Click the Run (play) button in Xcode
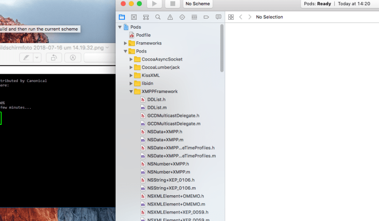This screenshot has width=379, height=221. pos(155,4)
